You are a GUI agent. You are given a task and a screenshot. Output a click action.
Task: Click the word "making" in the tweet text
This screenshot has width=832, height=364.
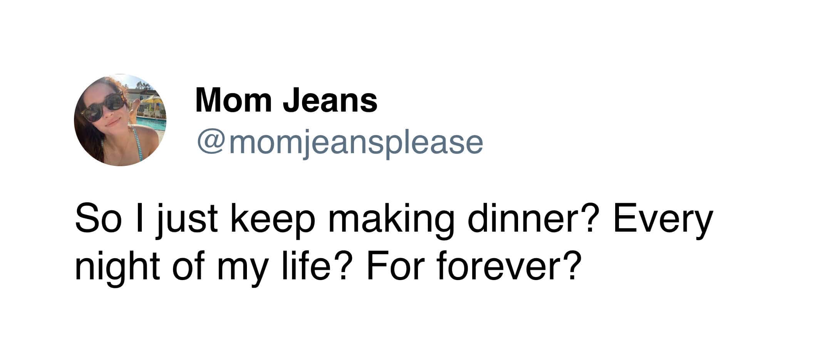391,220
